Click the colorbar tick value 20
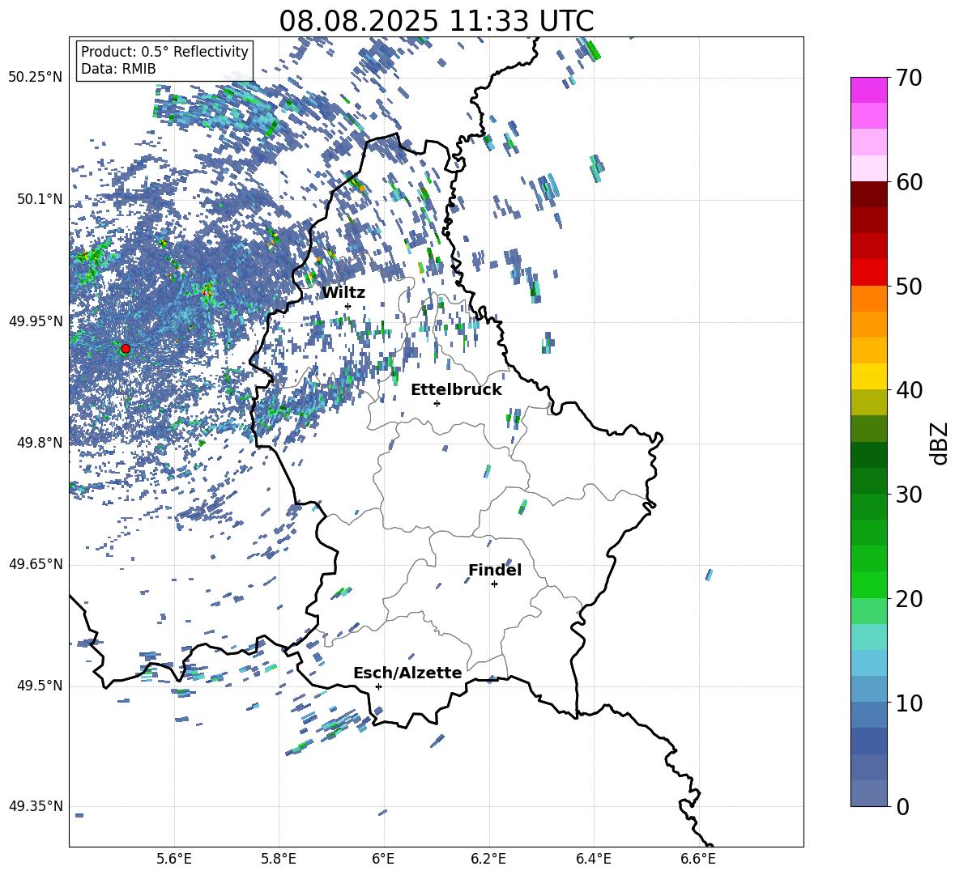959x875 pixels. coord(910,599)
